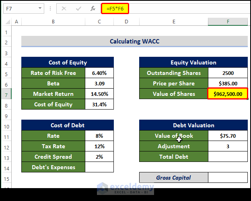Select column D header
Image resolution: width=251 pixels, height=201 pixels.
tap(126, 22)
